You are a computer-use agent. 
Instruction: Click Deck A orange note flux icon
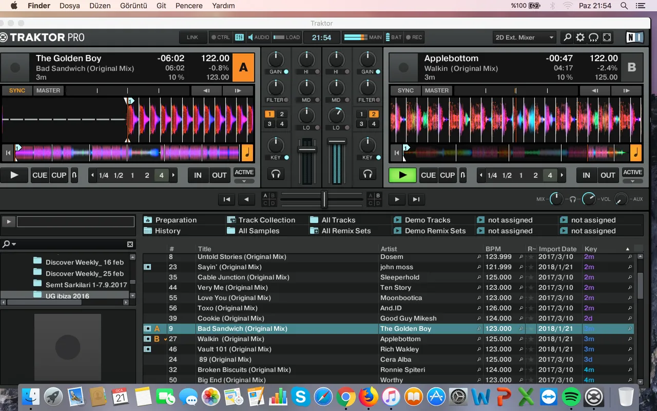(247, 153)
